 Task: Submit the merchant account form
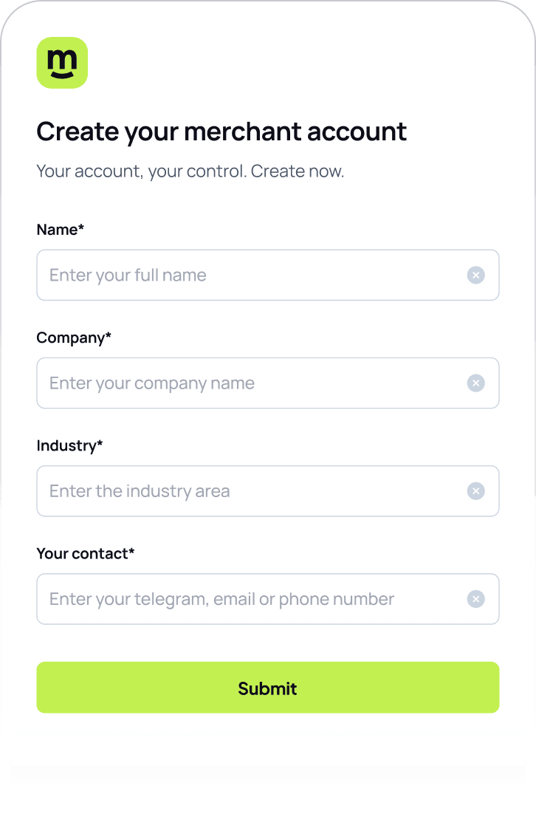pyautogui.click(x=268, y=688)
